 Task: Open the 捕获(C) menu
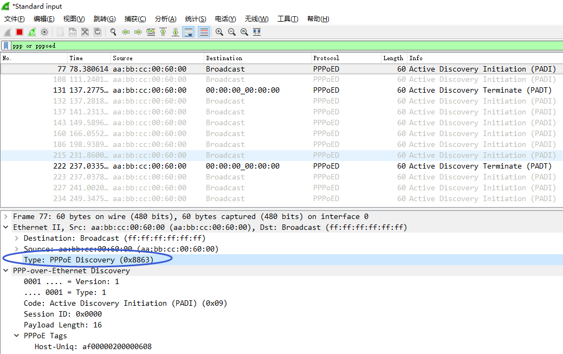tap(135, 19)
